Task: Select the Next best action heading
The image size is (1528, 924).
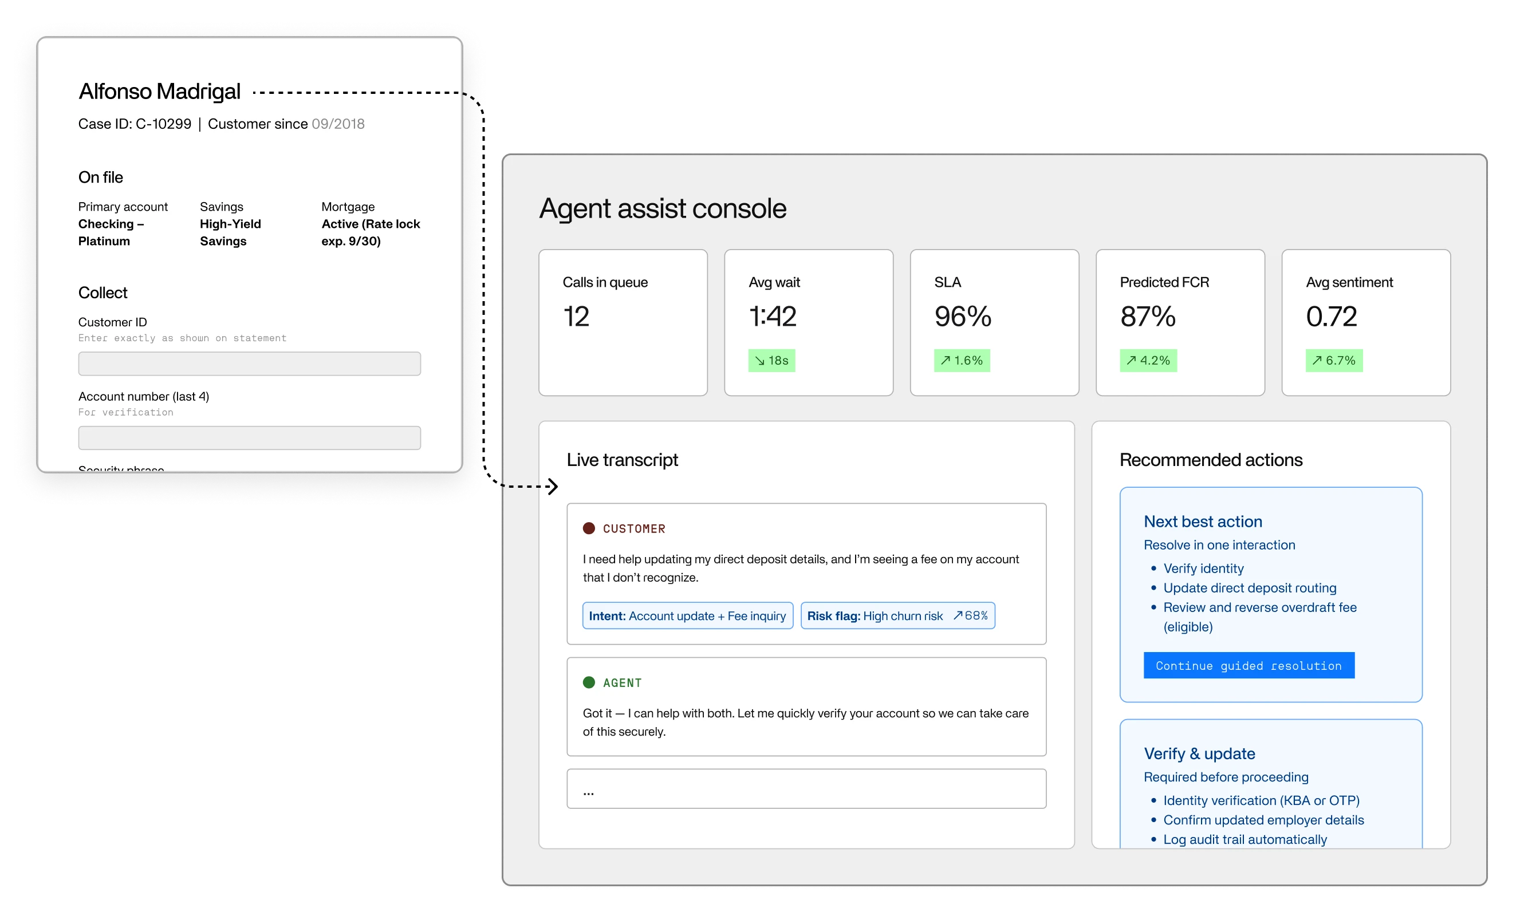Action: tap(1203, 522)
